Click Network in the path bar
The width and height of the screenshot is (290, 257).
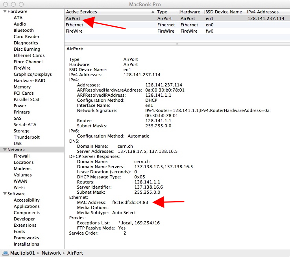[51, 253]
